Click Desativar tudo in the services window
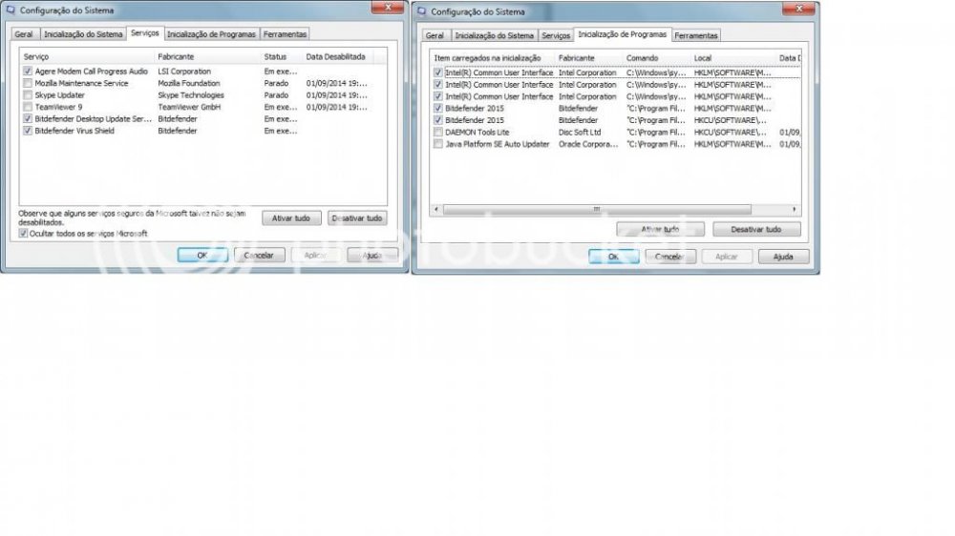Image resolution: width=955 pixels, height=536 pixels. (357, 218)
